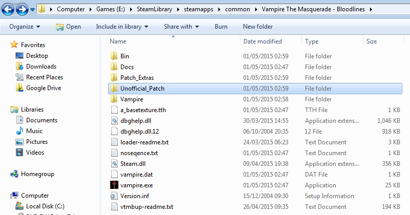Select the Steam.dll file name
The height and width of the screenshot is (215, 410).
click(133, 164)
